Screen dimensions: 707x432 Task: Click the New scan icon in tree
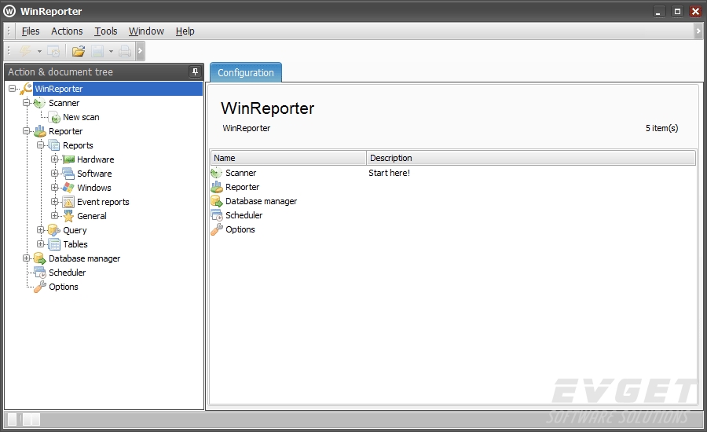55,118
